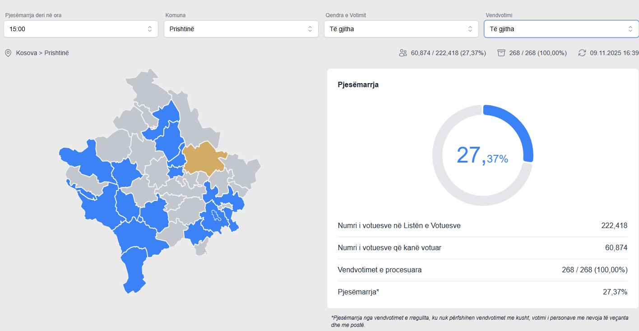Click the Kosova > Prishtinë breadcrumb
The width and height of the screenshot is (639, 331).
[42, 53]
